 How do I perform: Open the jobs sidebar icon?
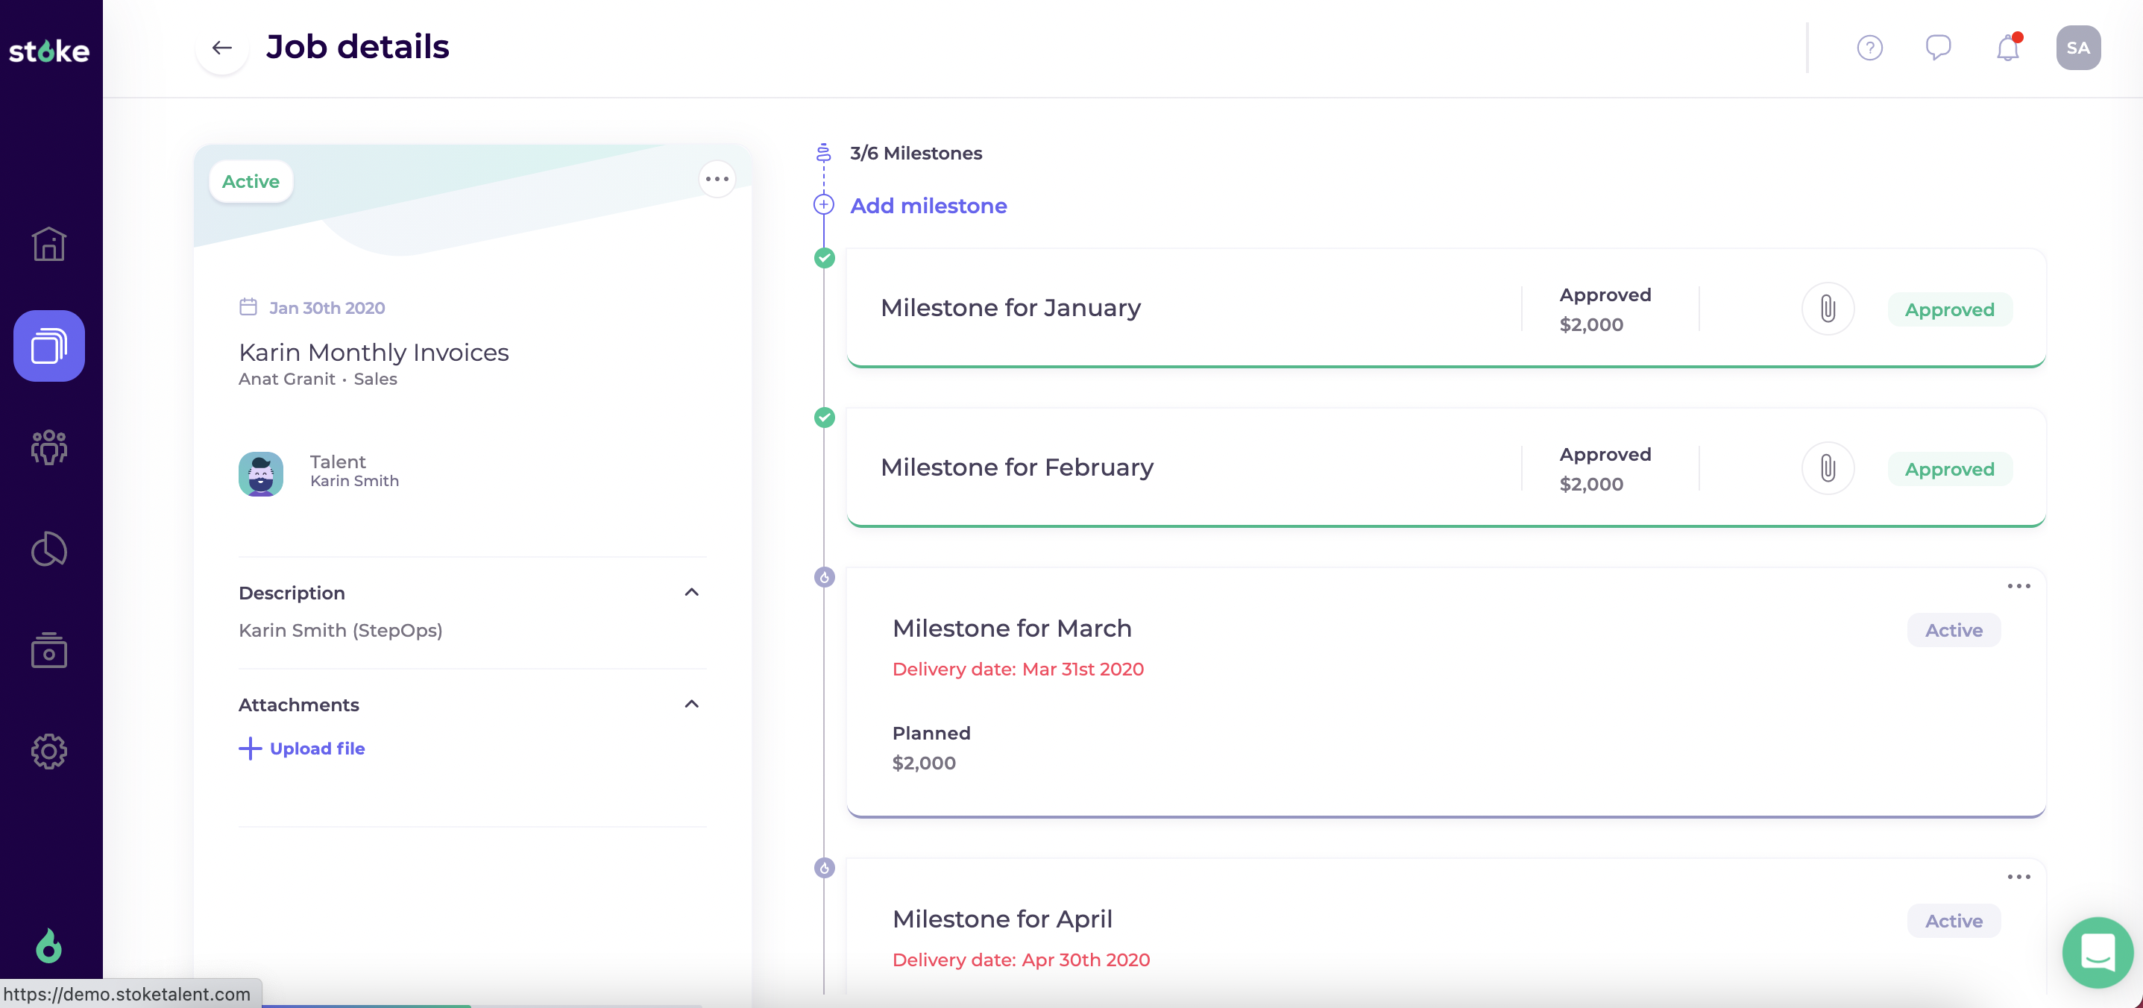(49, 346)
